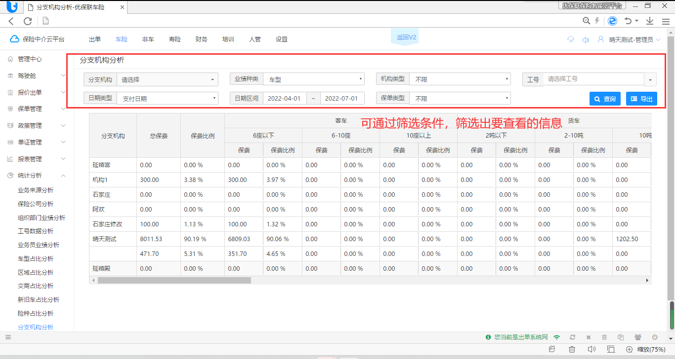
Task: Open the 非车 top menu
Action: [x=148, y=39]
